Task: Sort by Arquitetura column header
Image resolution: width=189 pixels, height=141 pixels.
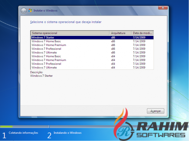Action: pos(120,33)
